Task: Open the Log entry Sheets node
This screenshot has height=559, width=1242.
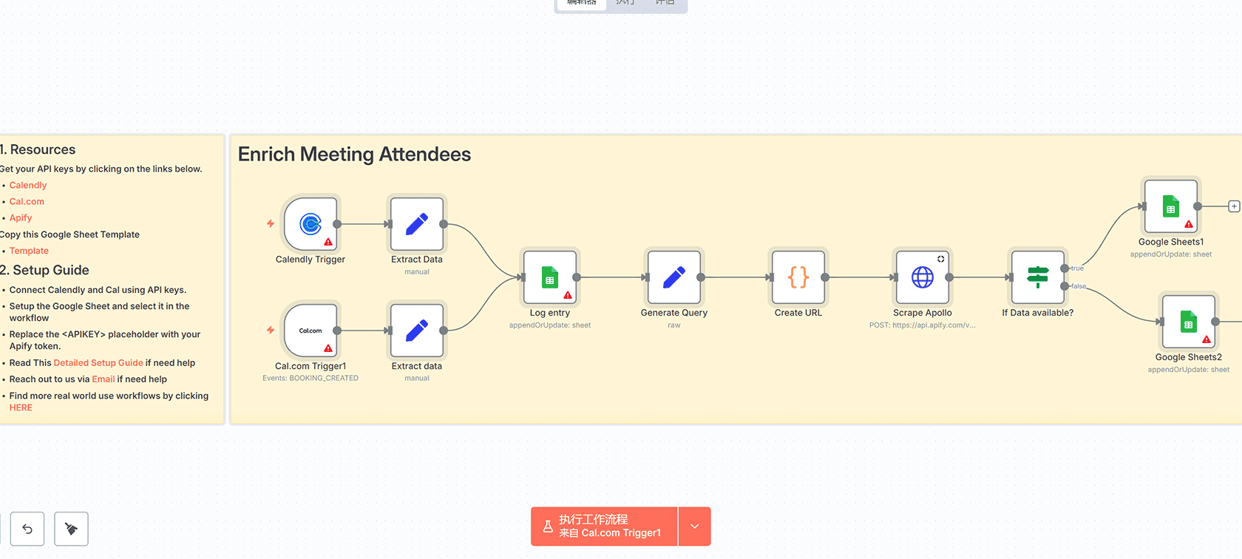Action: tap(549, 277)
